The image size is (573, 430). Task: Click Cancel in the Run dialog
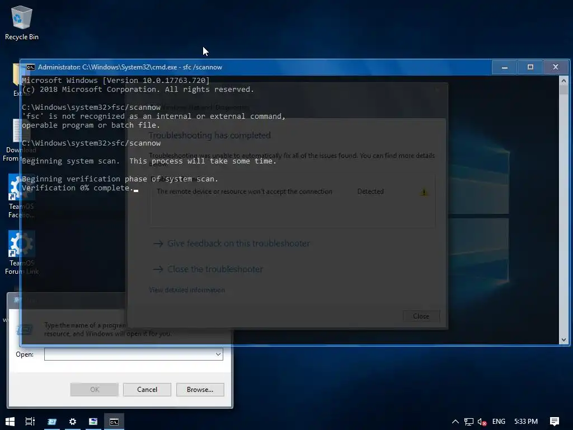point(147,390)
